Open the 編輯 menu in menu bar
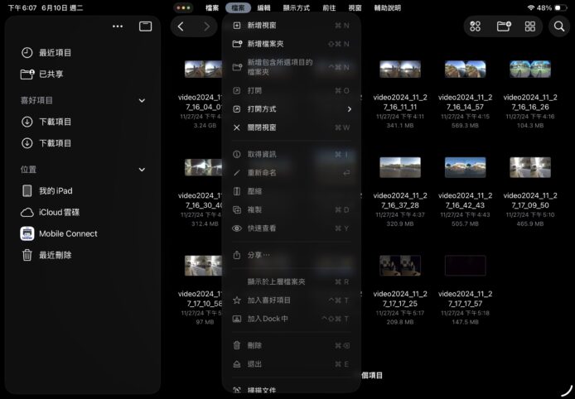575x399 pixels. coord(263,7)
